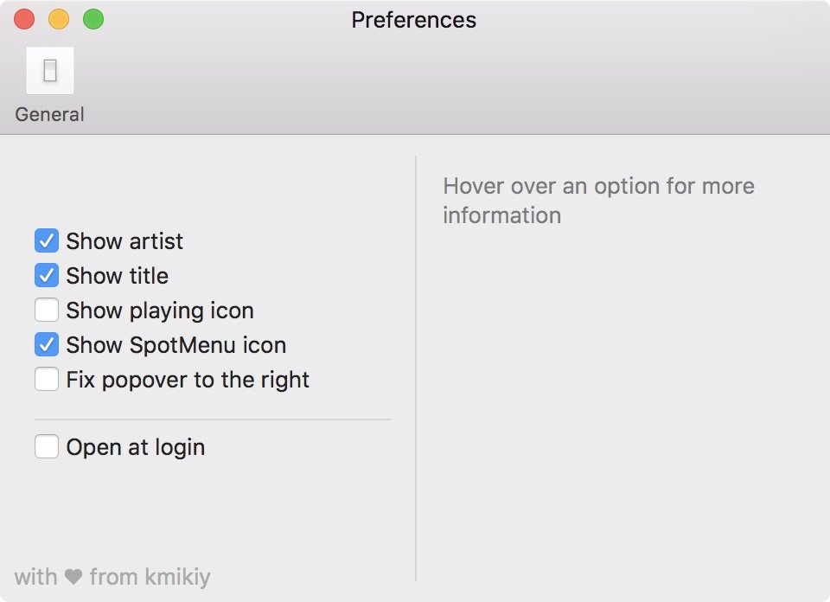
Task: Uncheck the Show artist checkbox
Action: click(47, 240)
